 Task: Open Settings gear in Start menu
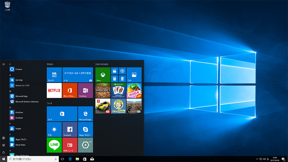(3, 145)
